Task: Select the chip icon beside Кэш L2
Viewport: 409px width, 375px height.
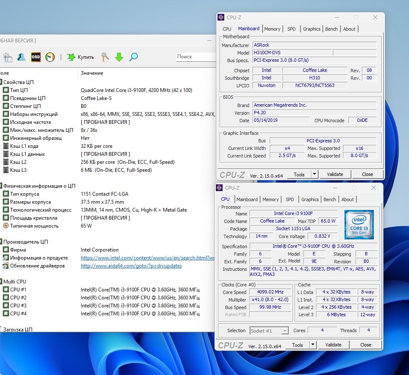Action: (6, 162)
